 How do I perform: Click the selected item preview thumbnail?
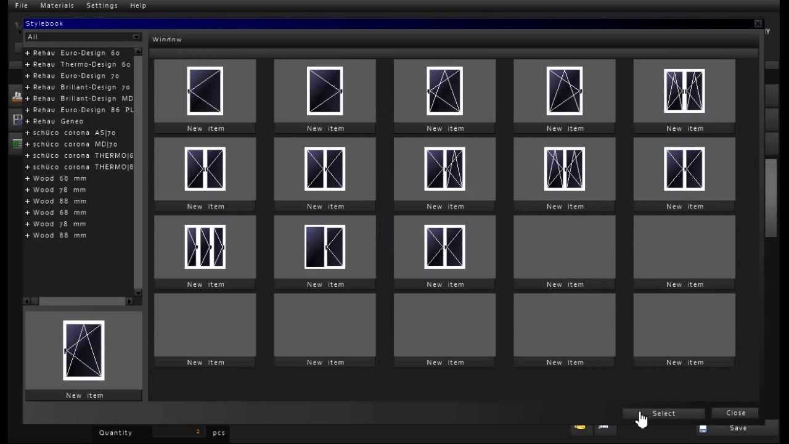click(84, 350)
